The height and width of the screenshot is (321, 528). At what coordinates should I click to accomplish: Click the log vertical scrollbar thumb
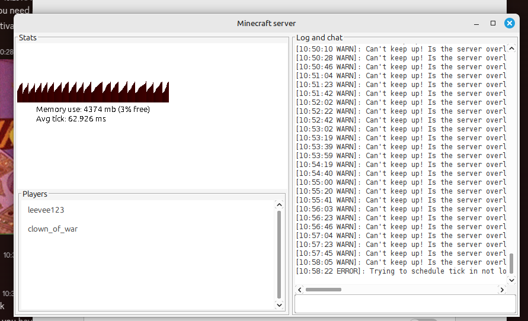511,263
